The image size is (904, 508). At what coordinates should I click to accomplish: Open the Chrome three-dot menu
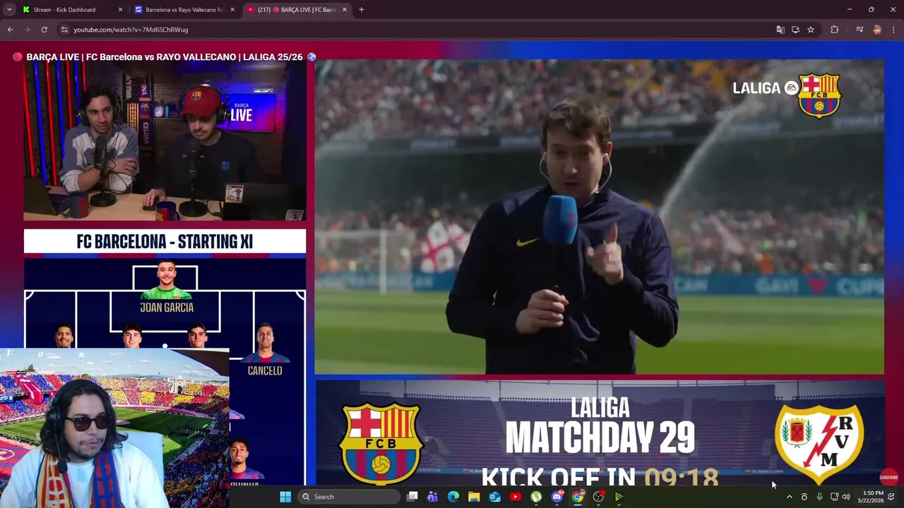pos(893,30)
